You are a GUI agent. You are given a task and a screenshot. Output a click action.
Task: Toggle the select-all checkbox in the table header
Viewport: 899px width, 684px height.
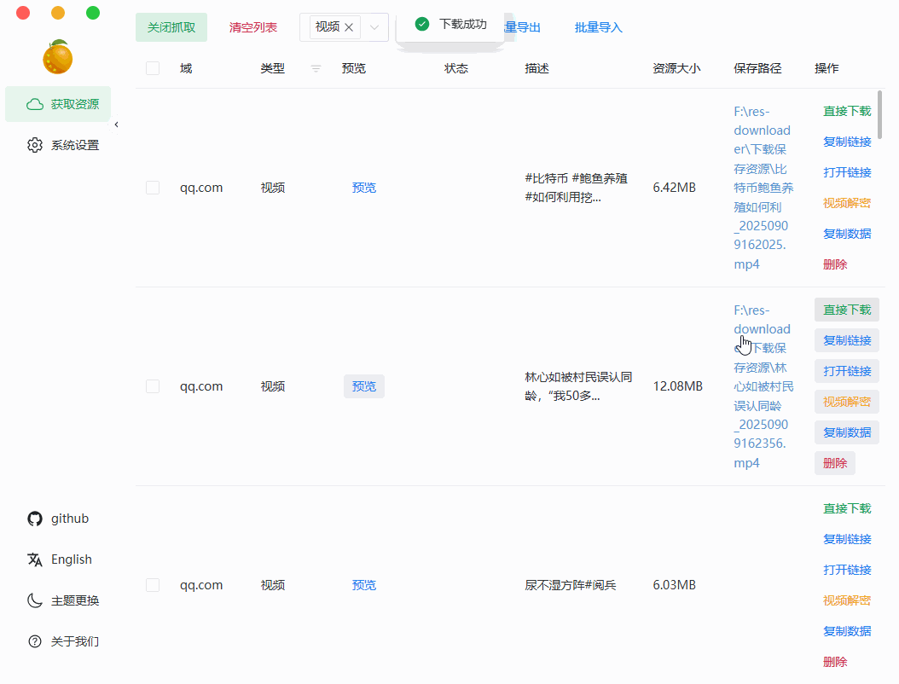pyautogui.click(x=153, y=68)
